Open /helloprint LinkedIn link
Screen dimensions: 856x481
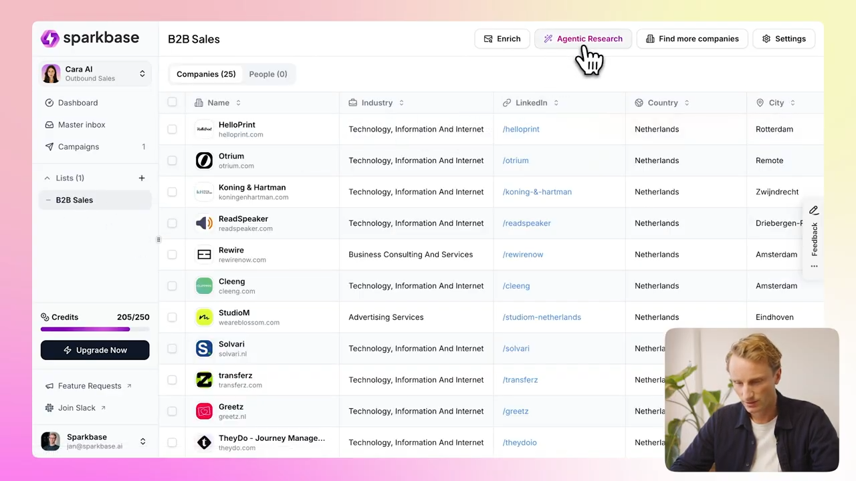coord(521,130)
